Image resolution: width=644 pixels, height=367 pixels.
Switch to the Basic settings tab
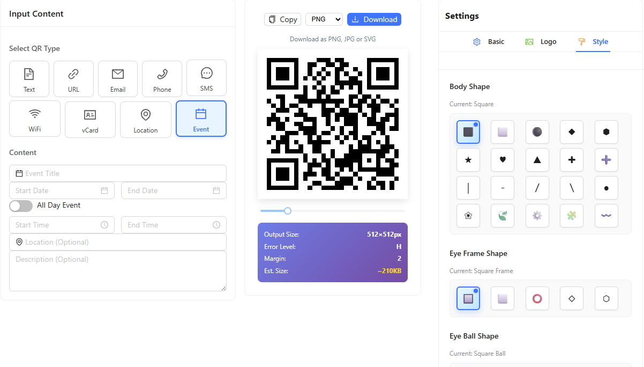click(x=489, y=41)
